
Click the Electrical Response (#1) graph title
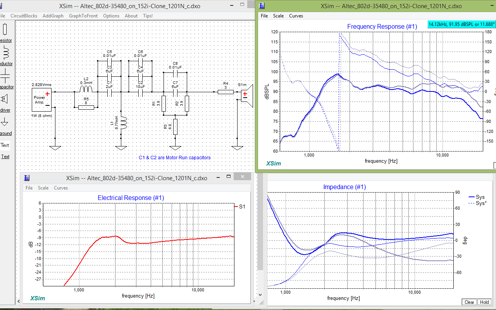pos(131,198)
